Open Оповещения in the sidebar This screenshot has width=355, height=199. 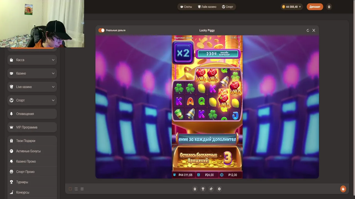coord(32,114)
